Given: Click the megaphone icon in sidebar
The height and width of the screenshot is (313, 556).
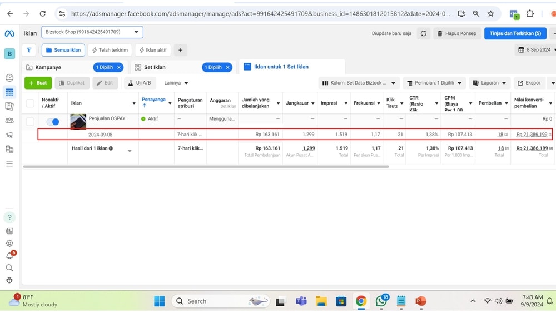Looking at the screenshot, I should coord(9,135).
